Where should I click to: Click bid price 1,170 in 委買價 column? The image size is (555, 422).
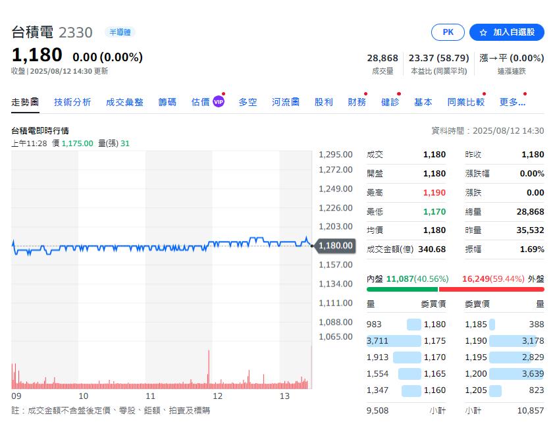point(435,357)
